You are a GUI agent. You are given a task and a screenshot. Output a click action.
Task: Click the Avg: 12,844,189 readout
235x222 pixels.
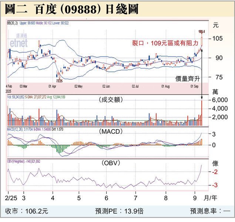pyautogui.click(x=56, y=97)
